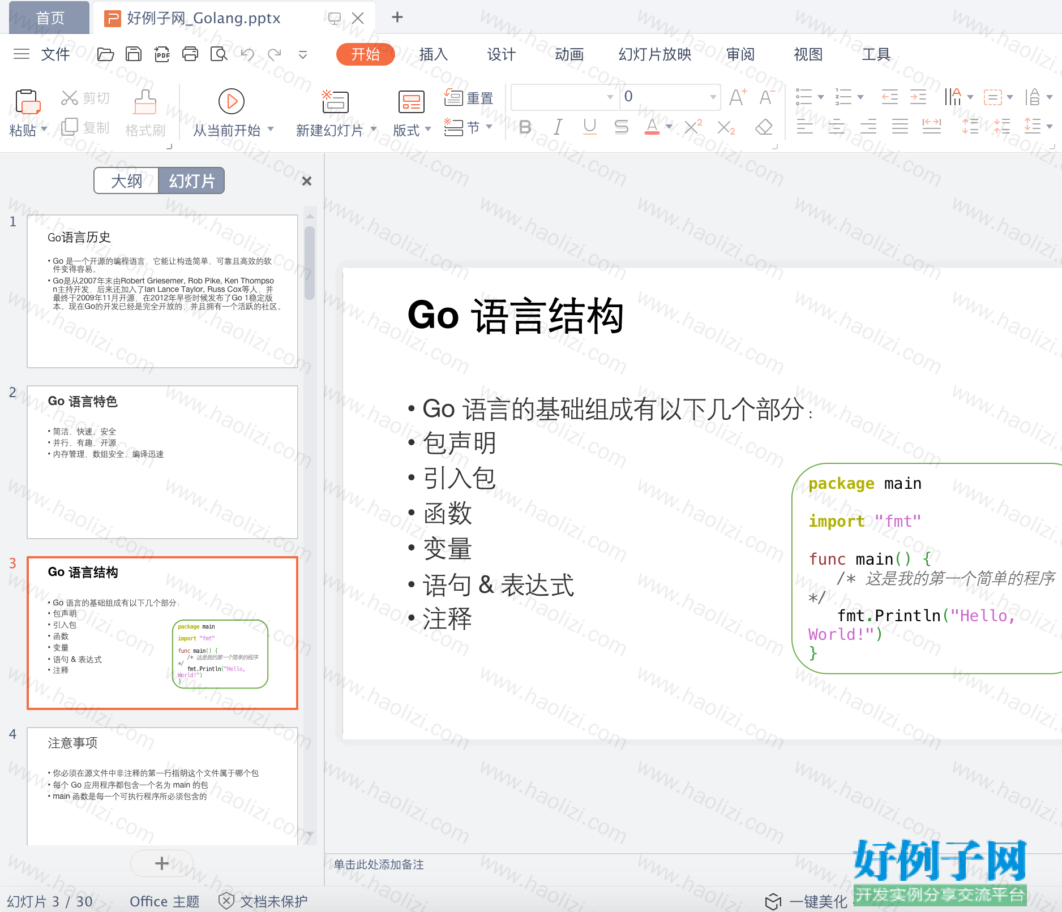Toggle bold formatting
This screenshot has width=1062, height=912.
pos(525,127)
